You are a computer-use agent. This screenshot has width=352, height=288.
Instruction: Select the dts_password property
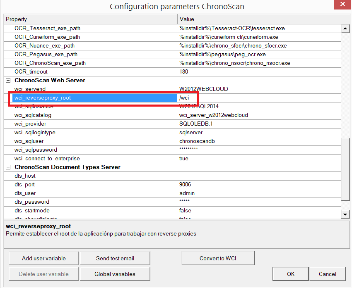pyautogui.click(x=32, y=202)
